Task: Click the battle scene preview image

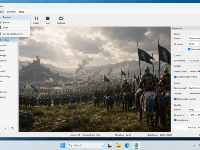Action: (x=94, y=79)
